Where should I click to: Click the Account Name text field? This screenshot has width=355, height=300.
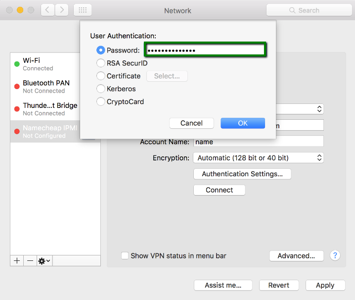point(258,142)
